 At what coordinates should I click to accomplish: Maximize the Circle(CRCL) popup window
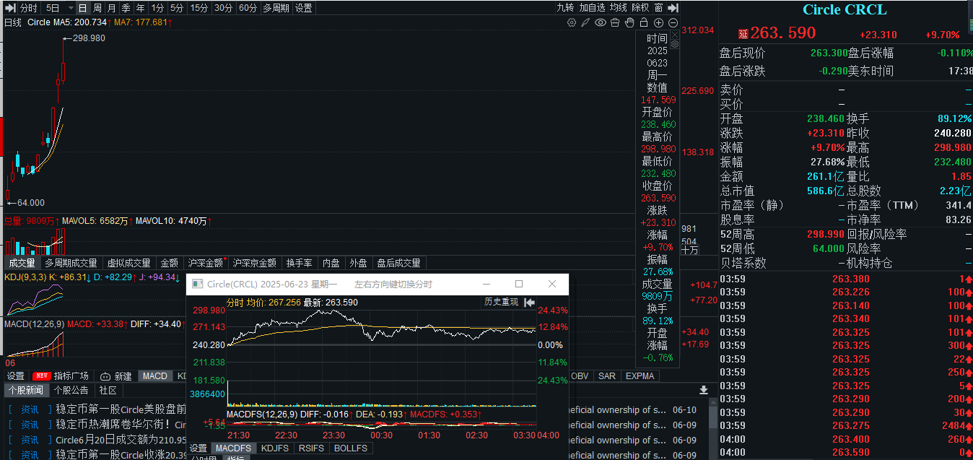[519, 284]
